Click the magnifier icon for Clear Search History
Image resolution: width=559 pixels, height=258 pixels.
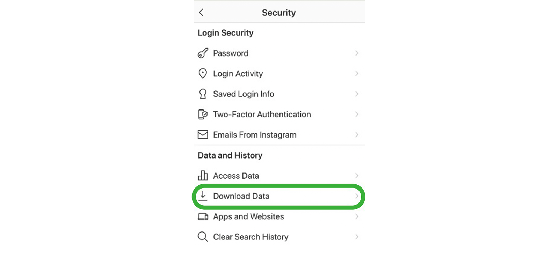point(203,237)
